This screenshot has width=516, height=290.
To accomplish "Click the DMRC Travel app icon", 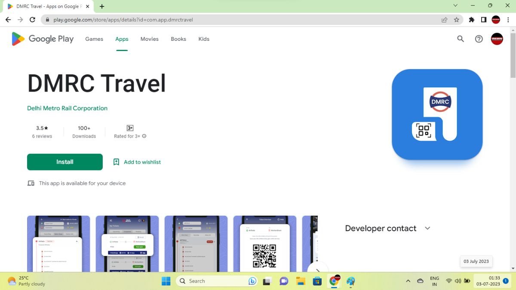I will click(x=437, y=114).
